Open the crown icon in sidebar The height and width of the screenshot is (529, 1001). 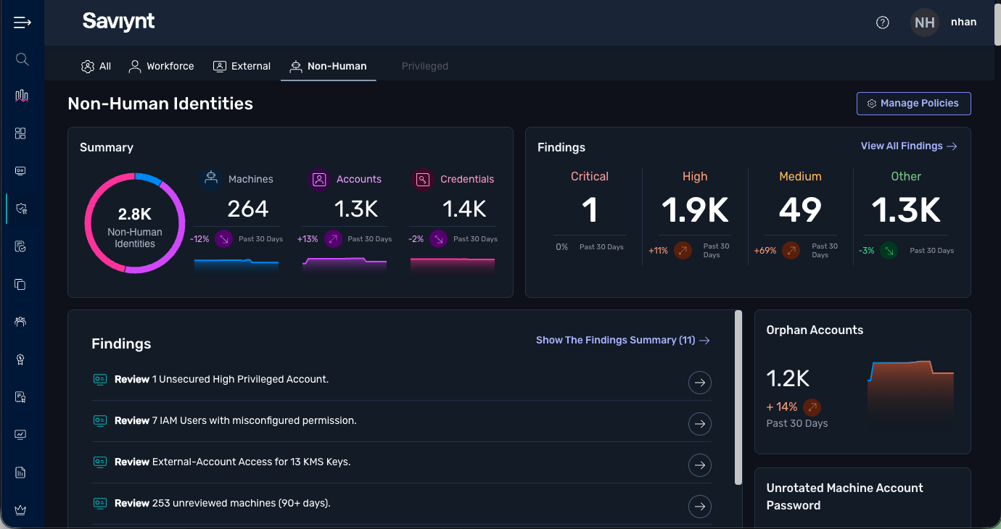tap(20, 510)
